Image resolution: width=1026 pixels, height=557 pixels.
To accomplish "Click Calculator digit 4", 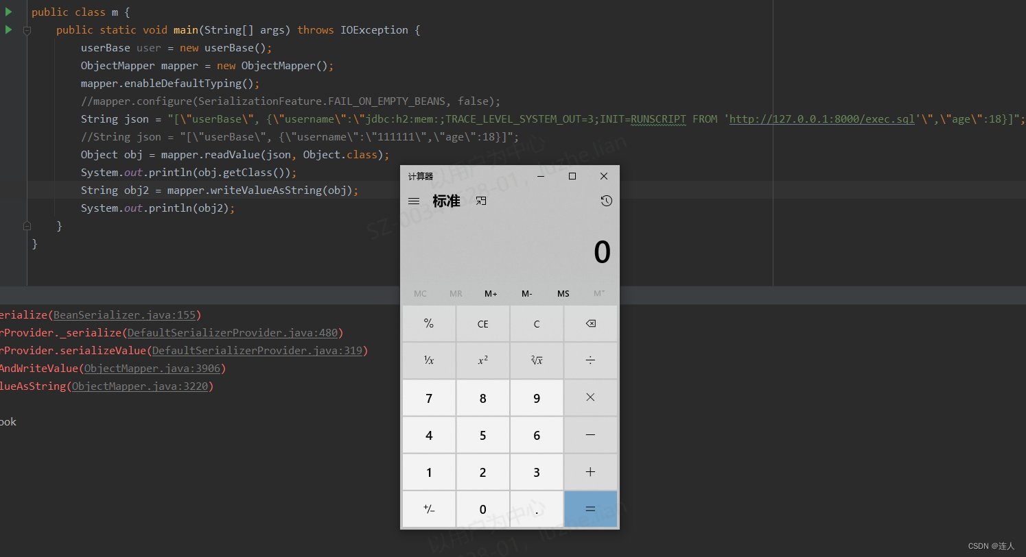I will [x=429, y=435].
